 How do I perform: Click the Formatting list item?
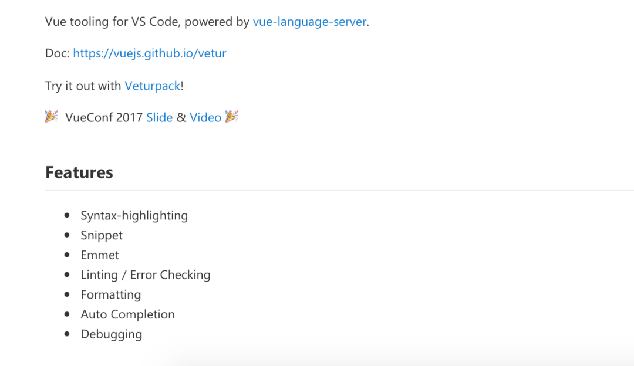tap(111, 295)
